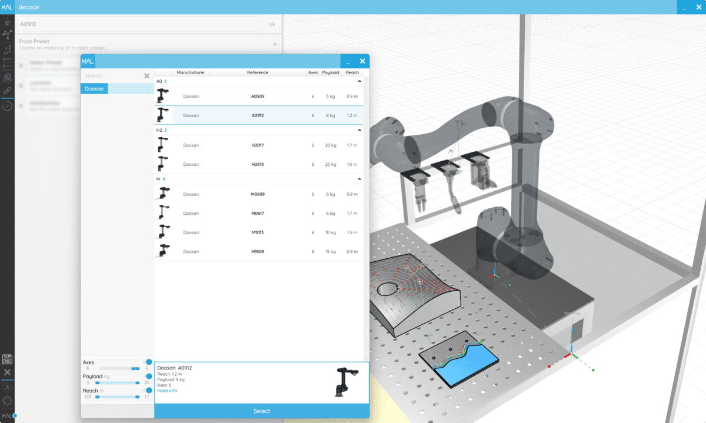This screenshot has width=706, height=423.
Task: Open the more info link
Action: coord(167,391)
